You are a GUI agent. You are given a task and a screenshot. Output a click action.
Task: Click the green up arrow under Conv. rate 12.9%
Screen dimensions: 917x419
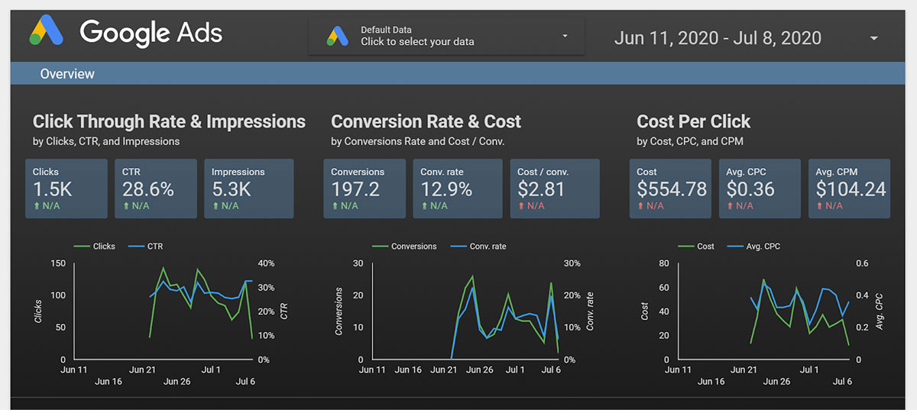423,206
